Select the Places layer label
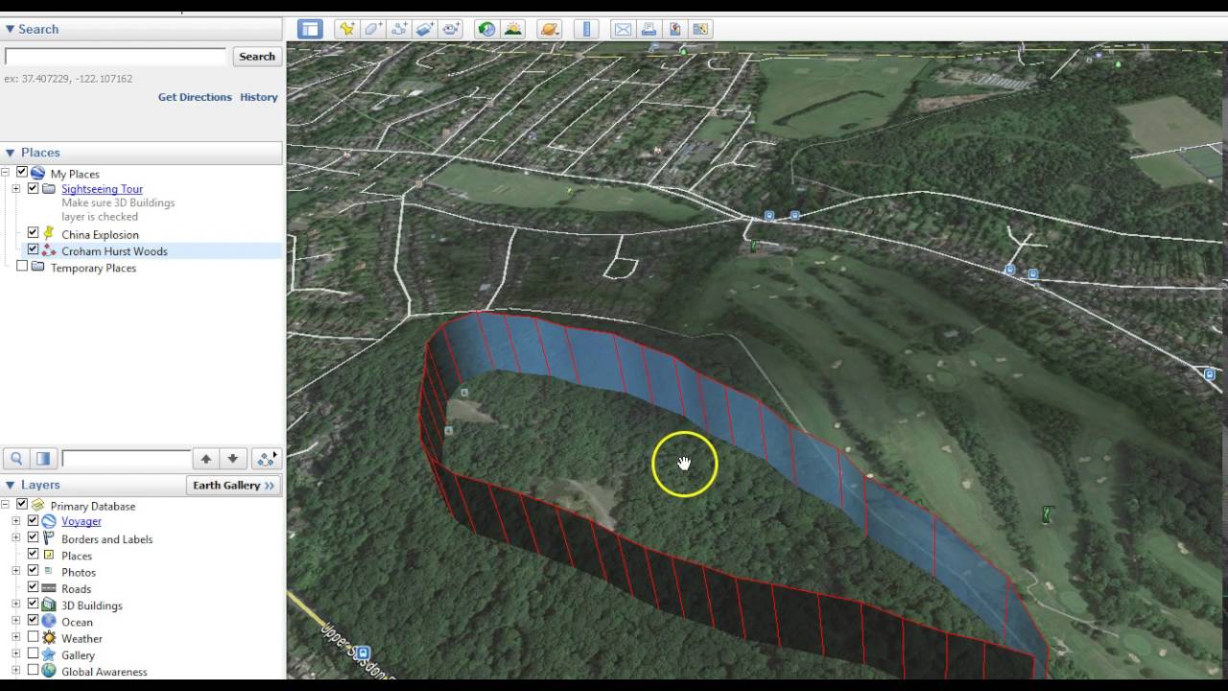 click(77, 556)
